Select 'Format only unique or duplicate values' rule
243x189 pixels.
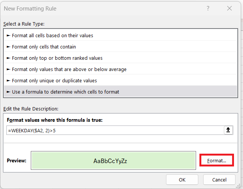[x=121, y=81]
